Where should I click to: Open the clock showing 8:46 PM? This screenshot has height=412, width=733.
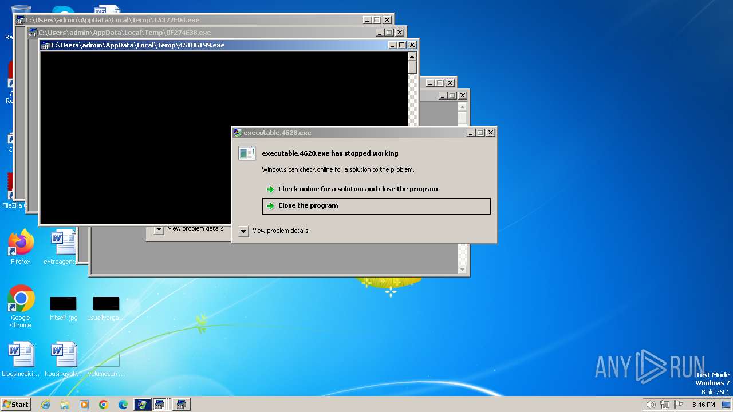703,405
